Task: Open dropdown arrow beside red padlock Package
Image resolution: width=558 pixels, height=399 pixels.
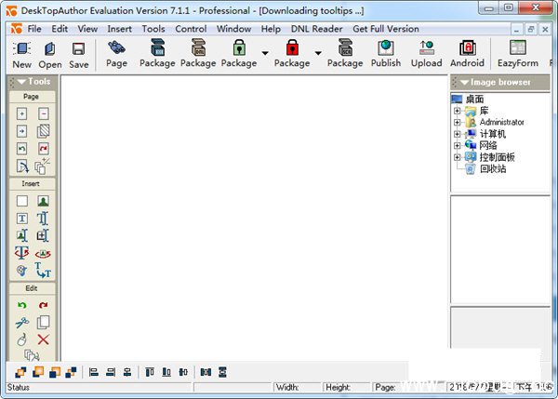Action: click(318, 54)
